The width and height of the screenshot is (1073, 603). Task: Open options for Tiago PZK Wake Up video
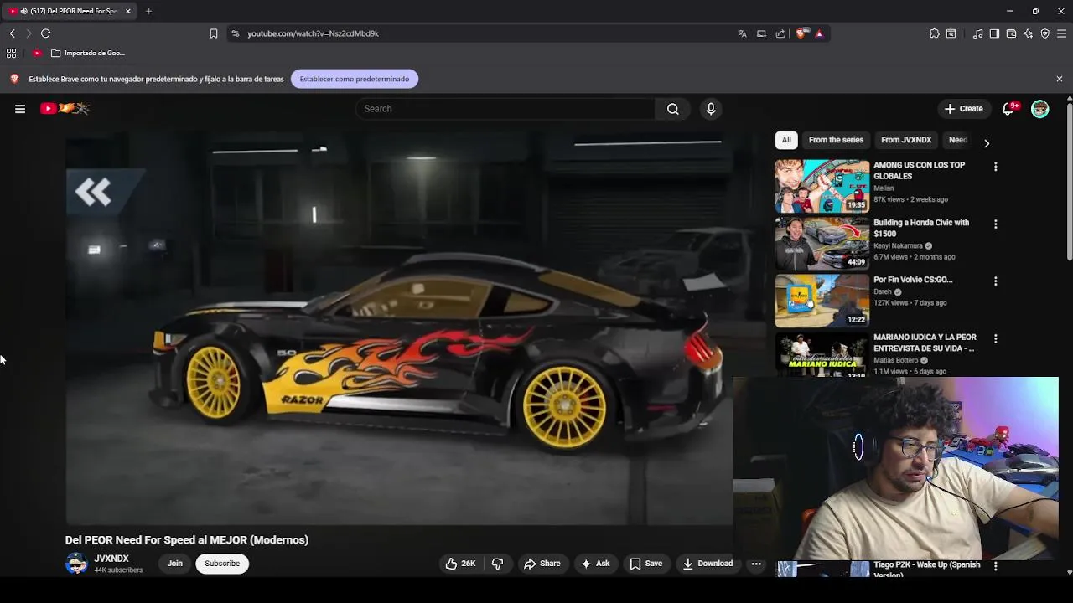pos(996,566)
